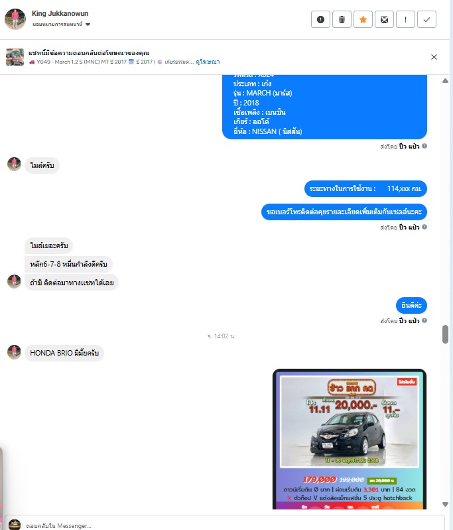This screenshot has width=453, height=530.
Task: Click the trash delete conversation icon
Action: [x=342, y=19]
